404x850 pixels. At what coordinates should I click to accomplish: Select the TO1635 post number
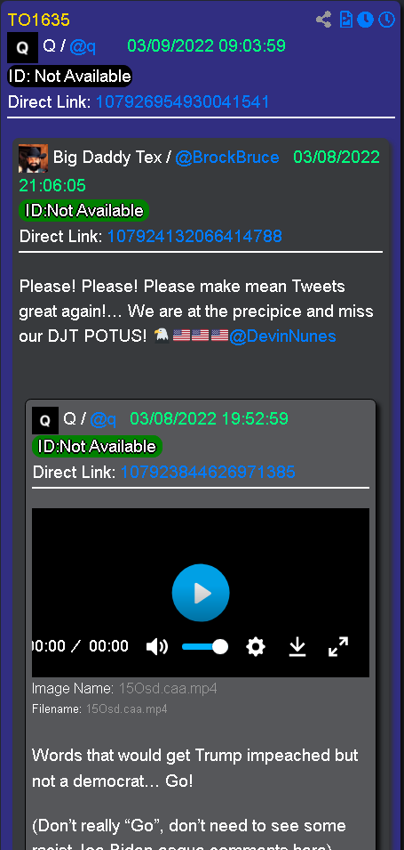pos(38,20)
